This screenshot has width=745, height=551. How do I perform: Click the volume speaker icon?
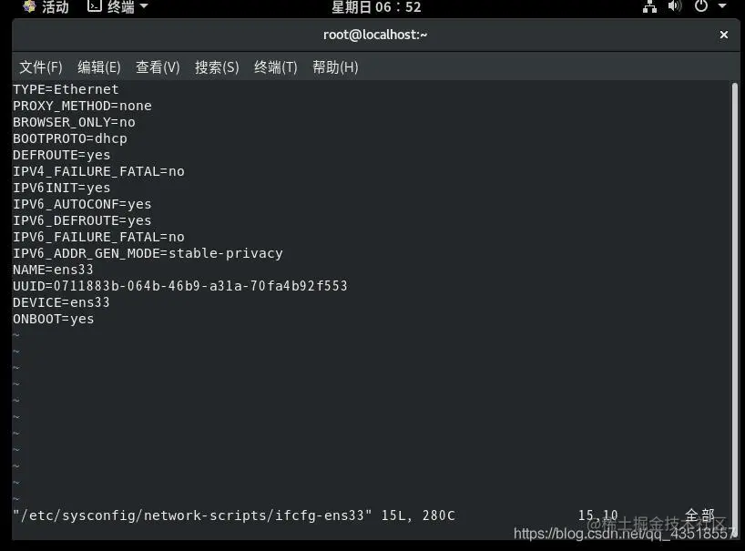[675, 6]
